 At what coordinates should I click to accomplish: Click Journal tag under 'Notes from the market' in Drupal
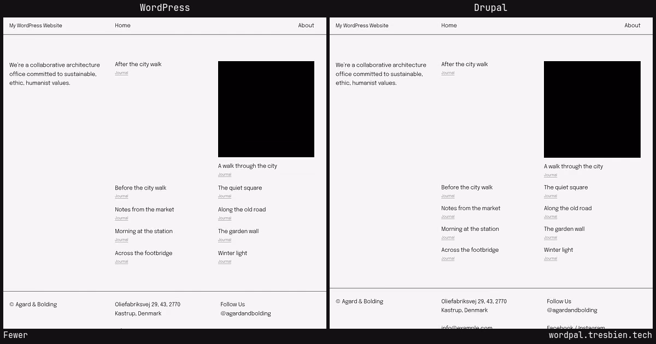pos(448,217)
